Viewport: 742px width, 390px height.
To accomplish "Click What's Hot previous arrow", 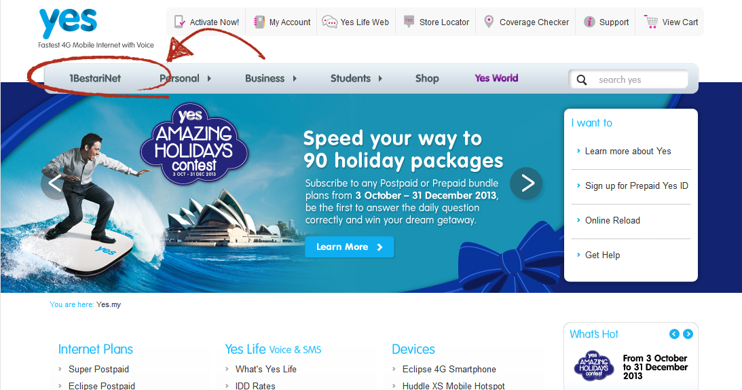I will coord(674,334).
